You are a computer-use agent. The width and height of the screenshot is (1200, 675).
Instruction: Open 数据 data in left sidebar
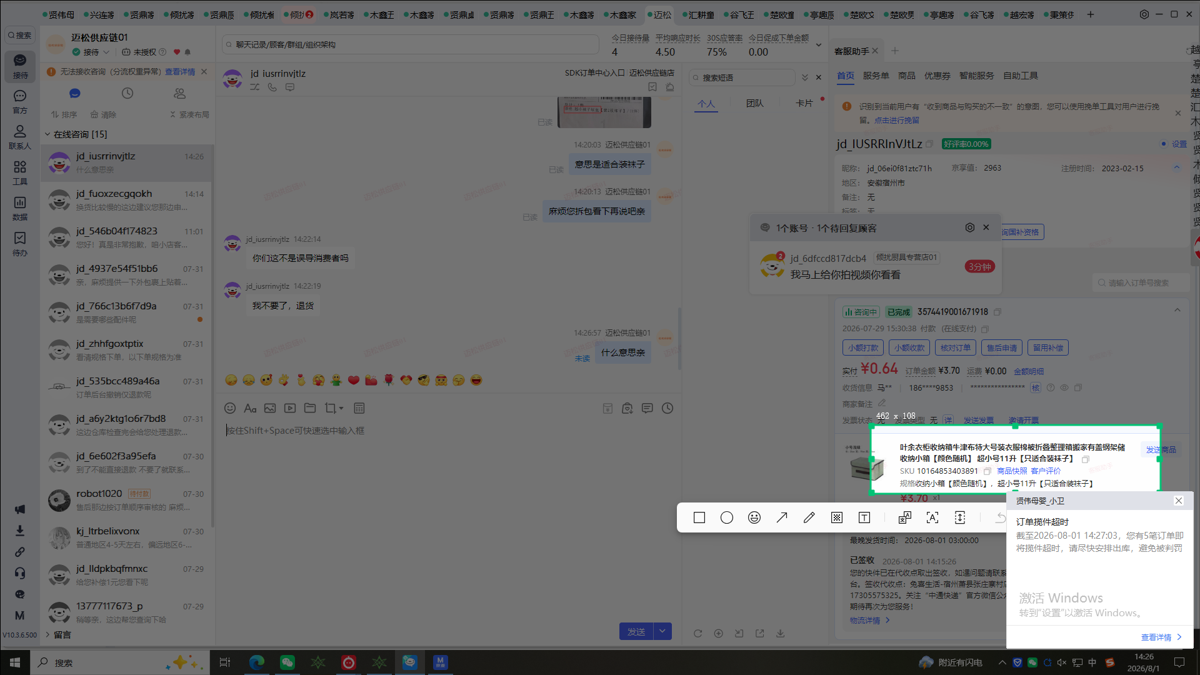coord(20,208)
